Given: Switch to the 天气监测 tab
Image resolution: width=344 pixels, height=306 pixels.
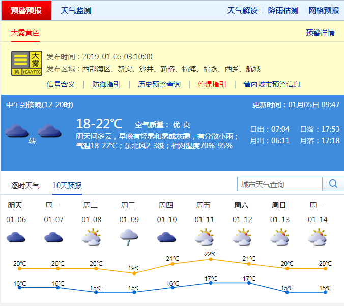Looking at the screenshot, I should (76, 11).
